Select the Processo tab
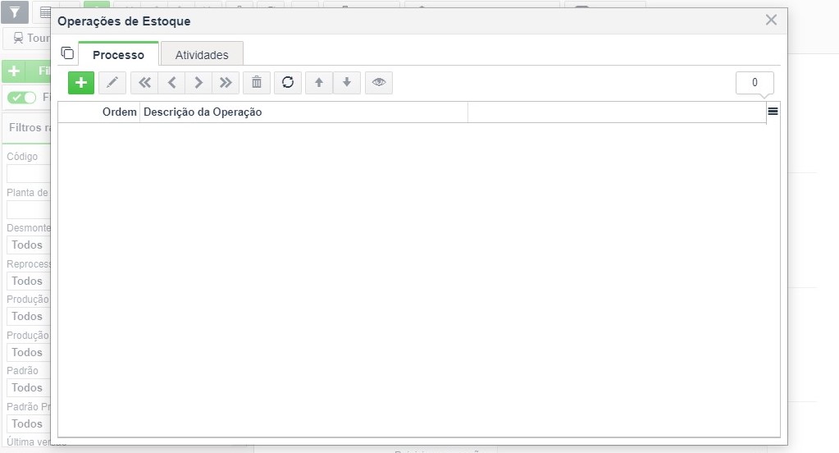 click(x=118, y=55)
